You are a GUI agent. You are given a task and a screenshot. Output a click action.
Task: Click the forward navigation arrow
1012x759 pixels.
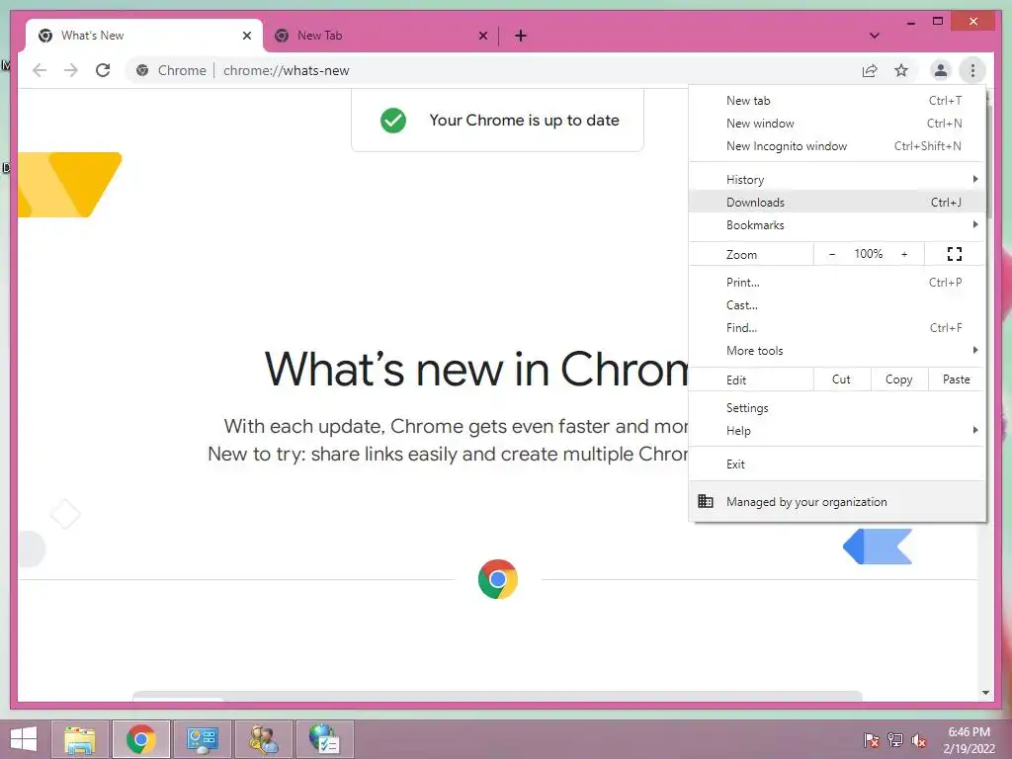click(71, 70)
